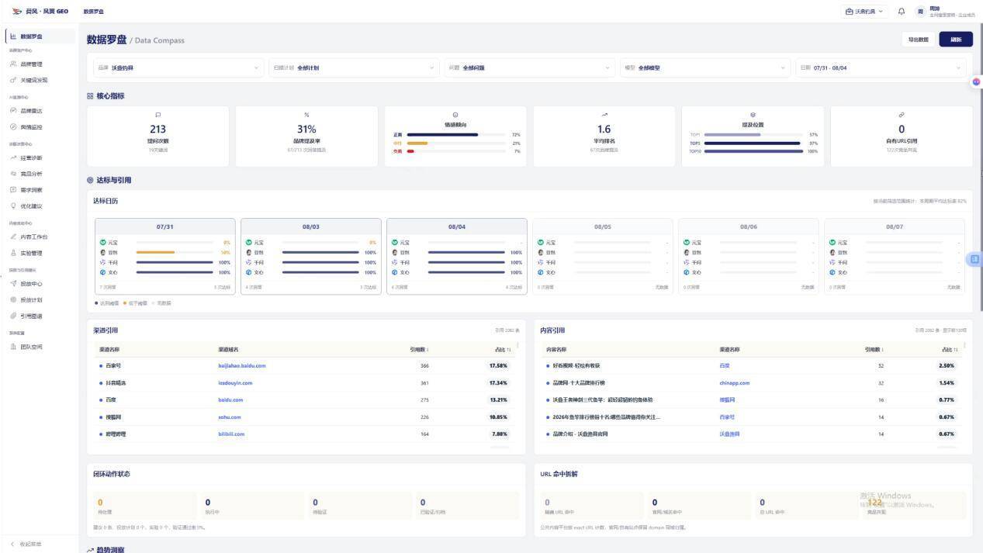Image resolution: width=983 pixels, height=553 pixels.
Task: Open 优化建议 lightbulb item in sidebar
Action: pyautogui.click(x=32, y=206)
